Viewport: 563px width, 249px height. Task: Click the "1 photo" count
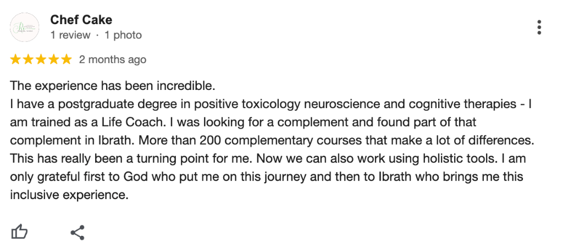(123, 35)
